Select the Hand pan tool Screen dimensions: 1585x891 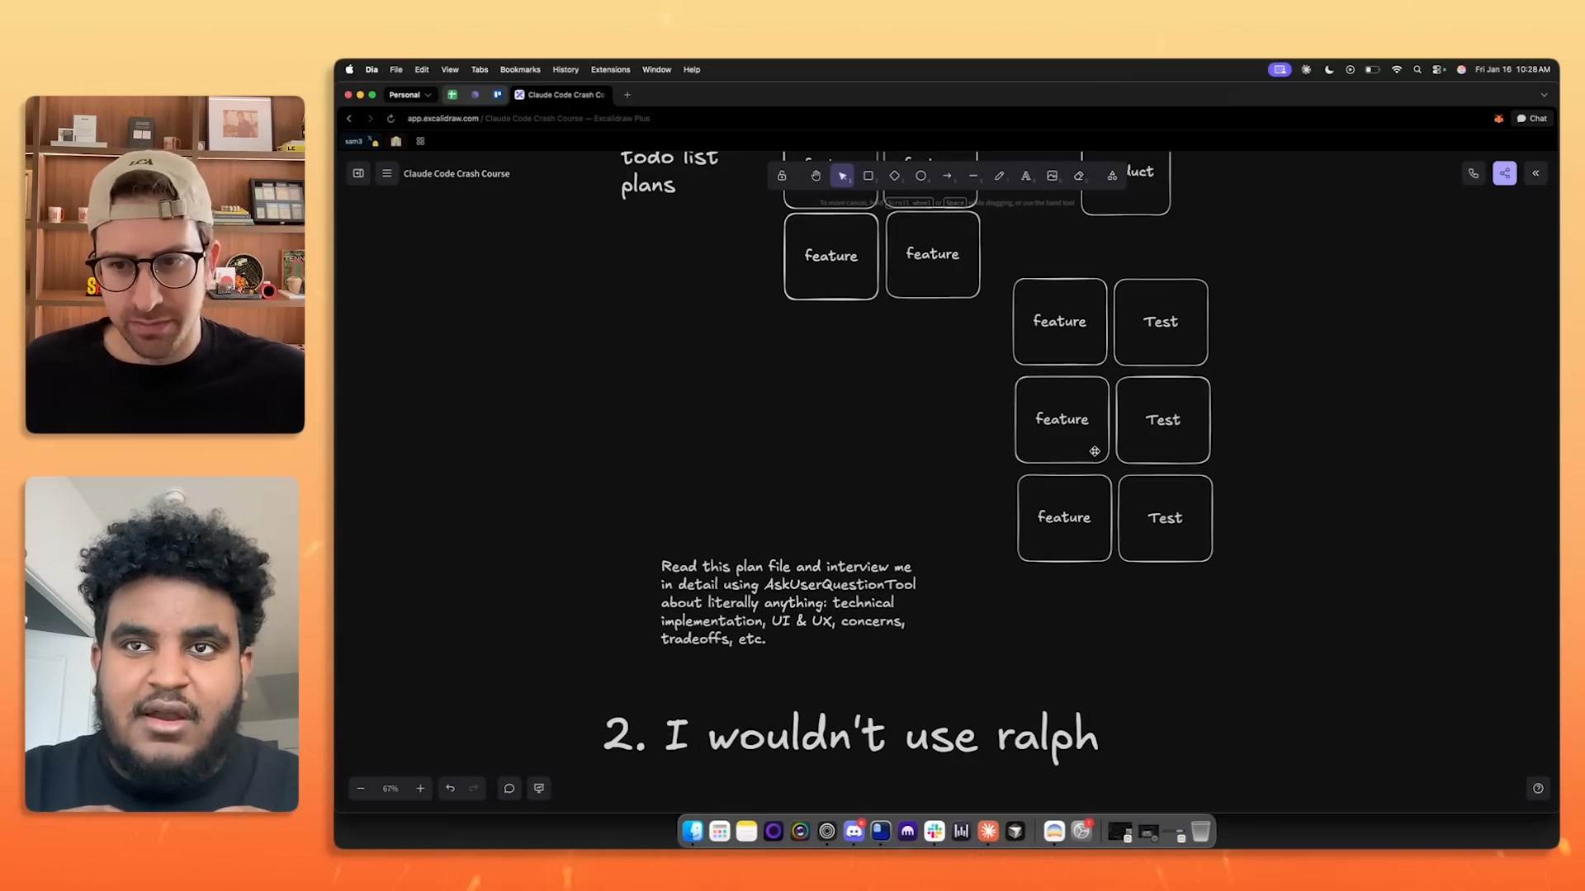pyautogui.click(x=816, y=176)
